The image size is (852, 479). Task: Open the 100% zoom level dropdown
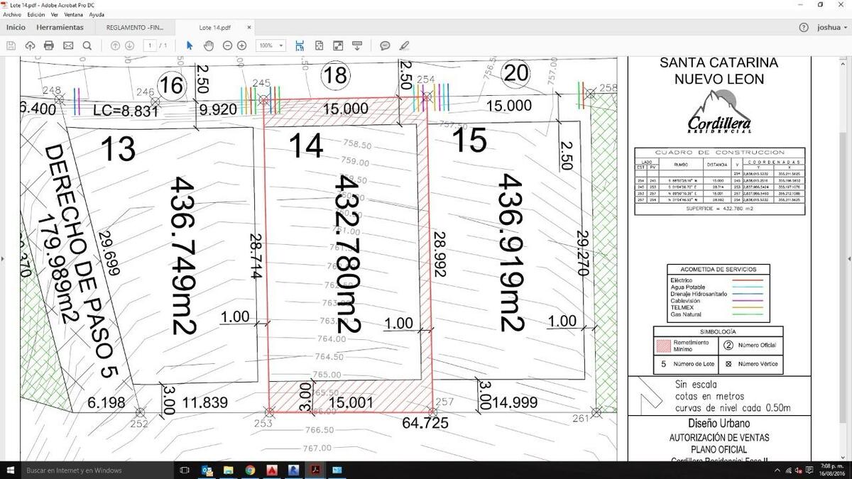[271, 45]
